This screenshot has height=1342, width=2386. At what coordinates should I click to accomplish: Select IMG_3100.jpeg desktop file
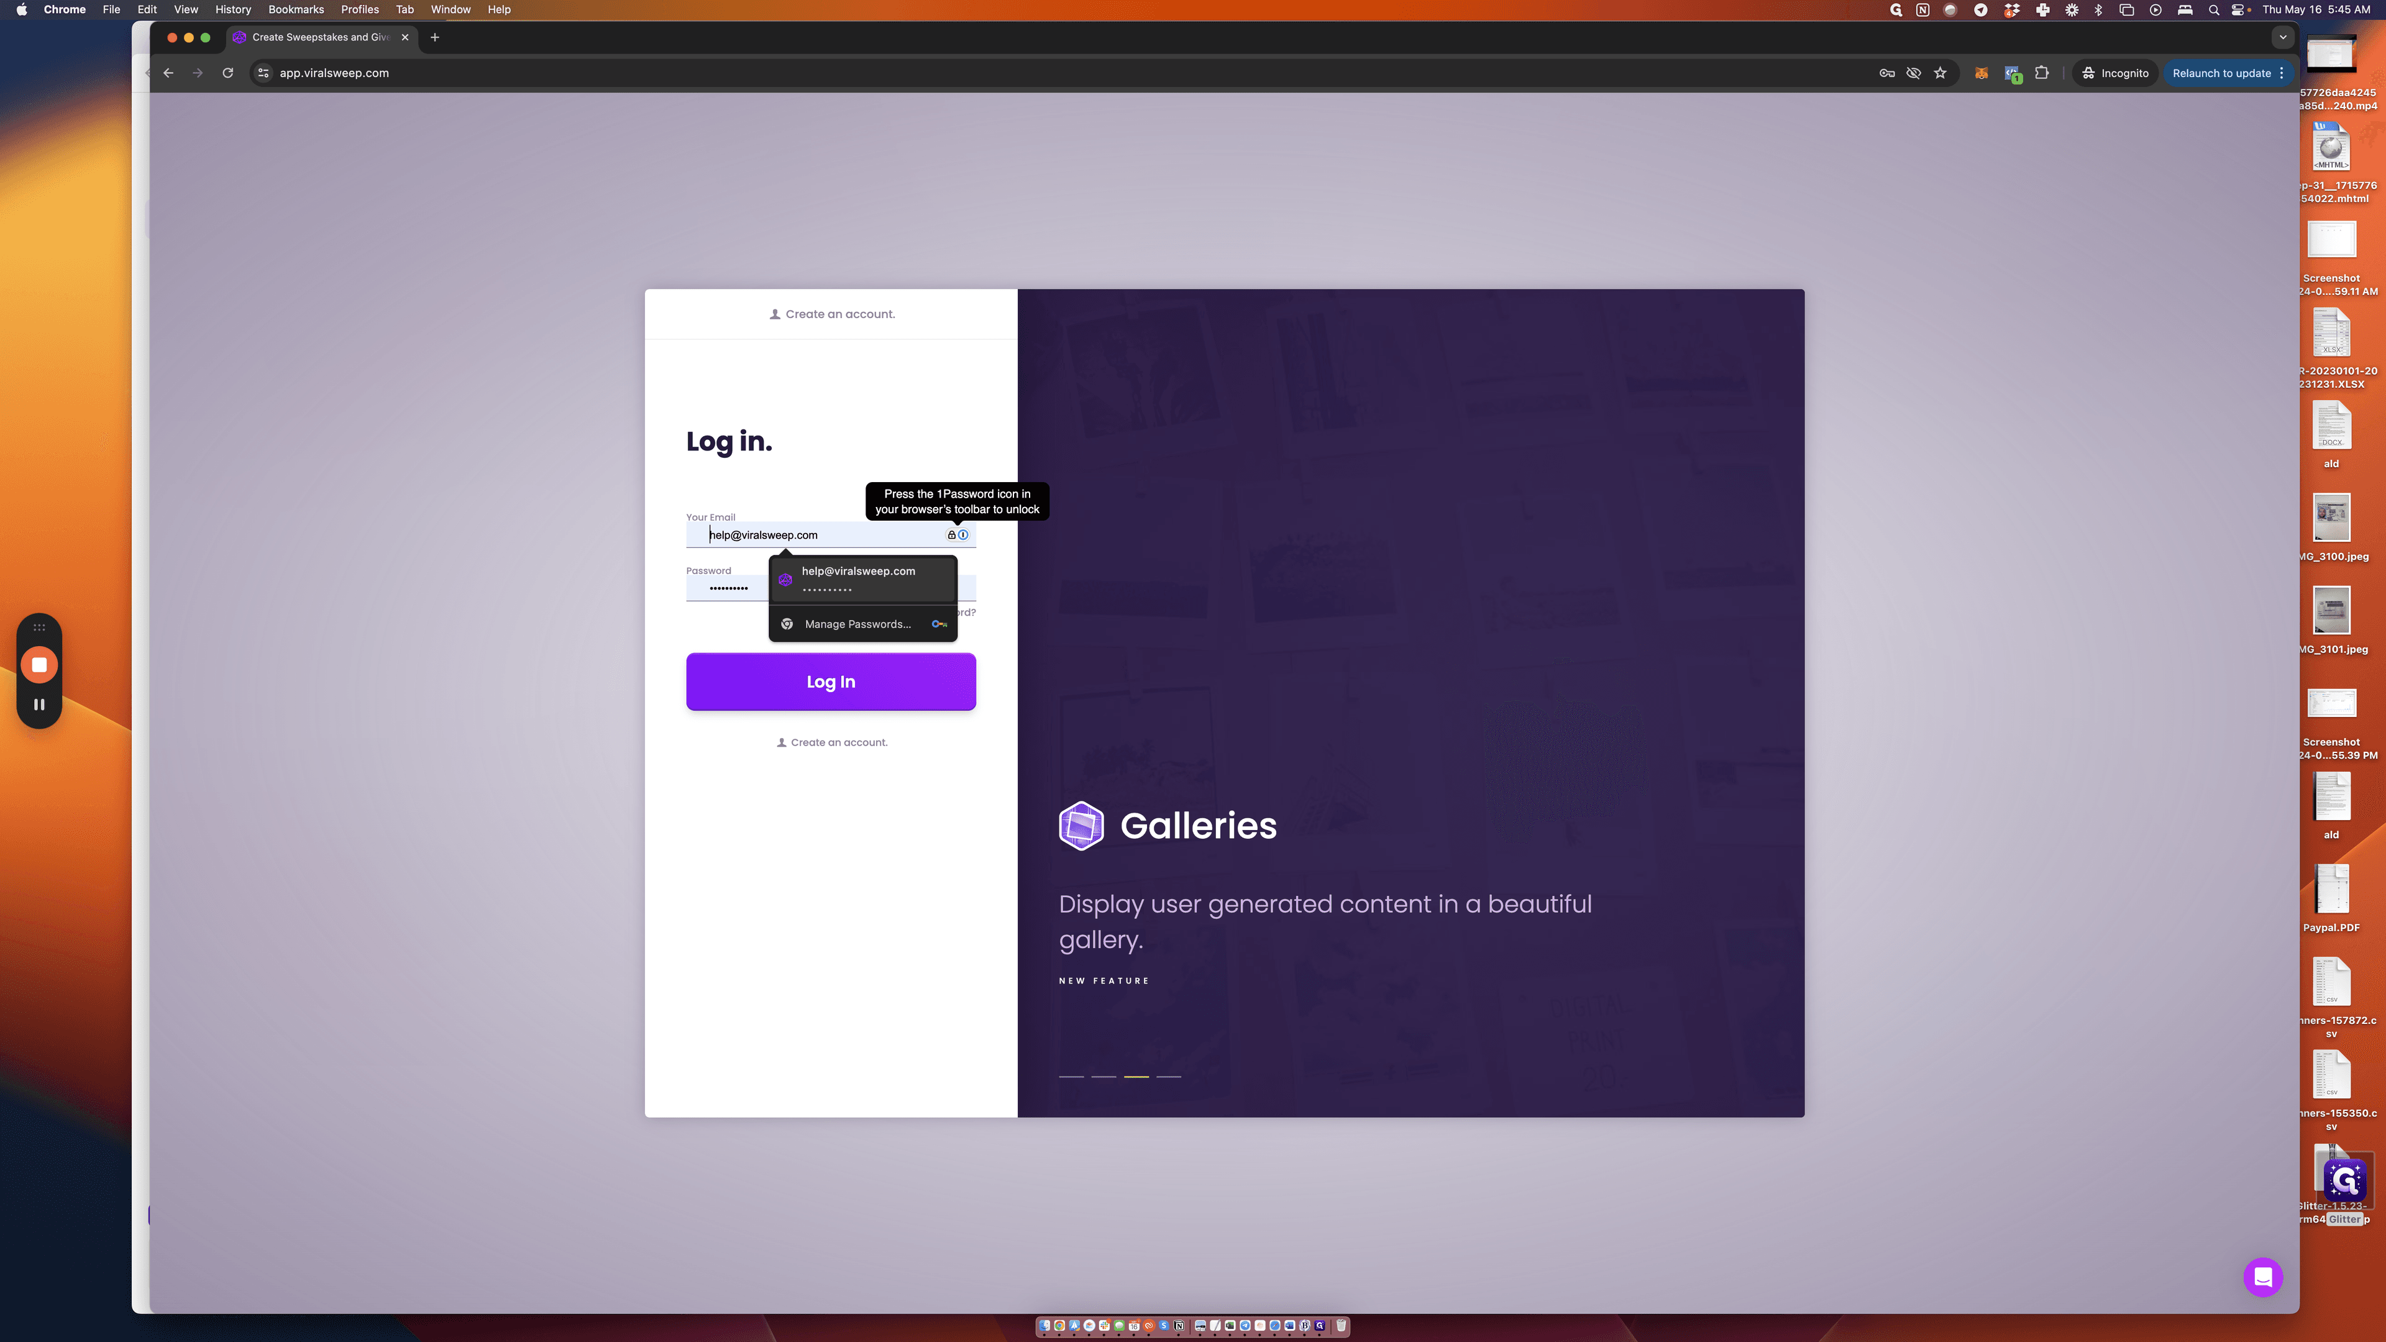click(2331, 527)
